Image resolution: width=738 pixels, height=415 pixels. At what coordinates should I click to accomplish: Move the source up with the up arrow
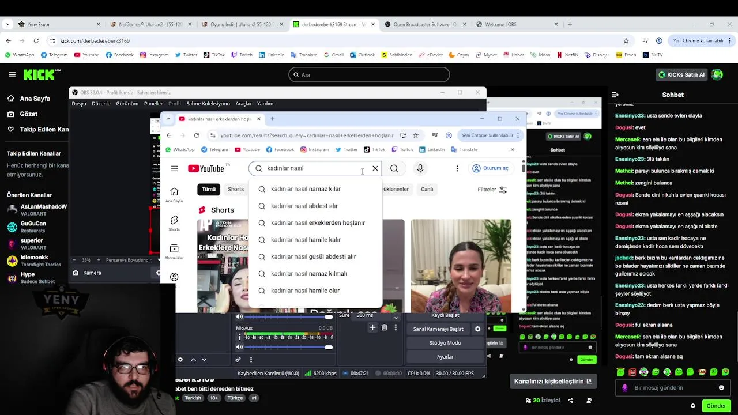tap(193, 360)
